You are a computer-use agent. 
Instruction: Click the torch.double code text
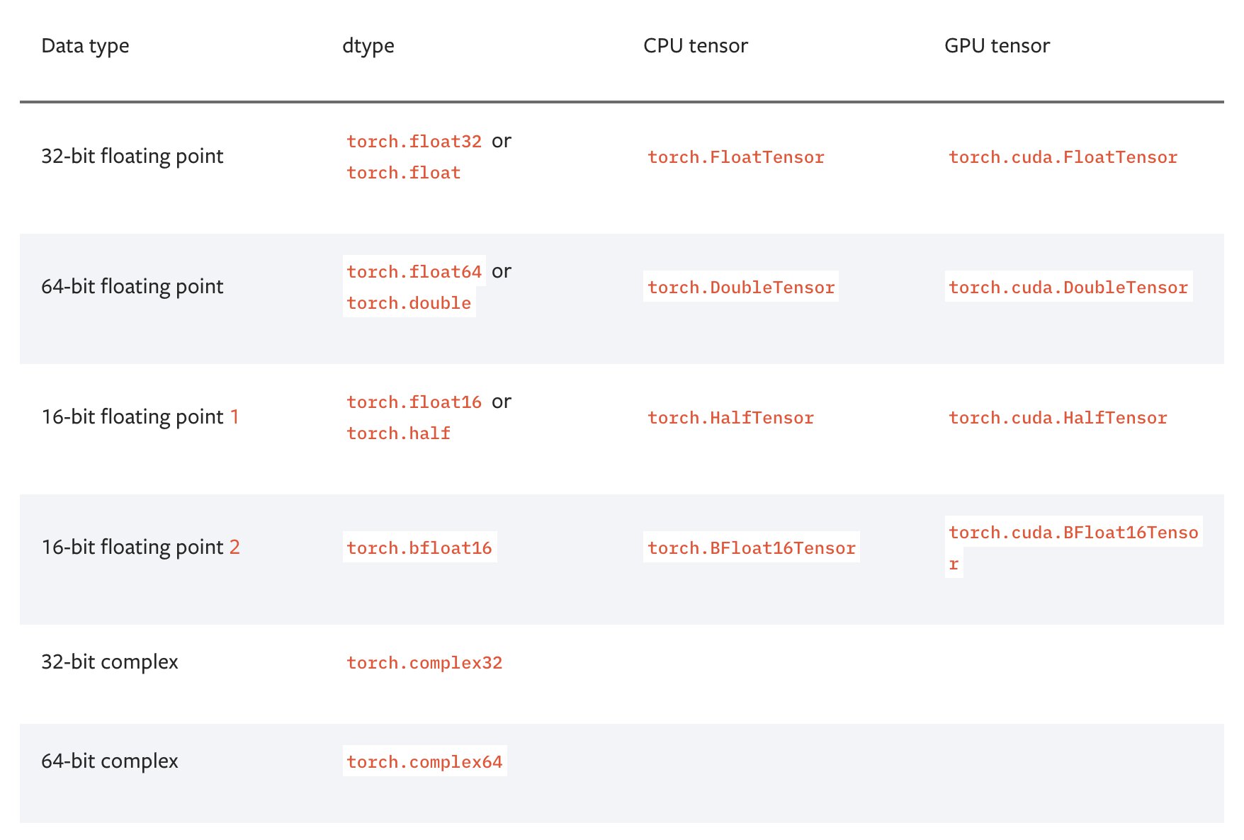pos(409,303)
